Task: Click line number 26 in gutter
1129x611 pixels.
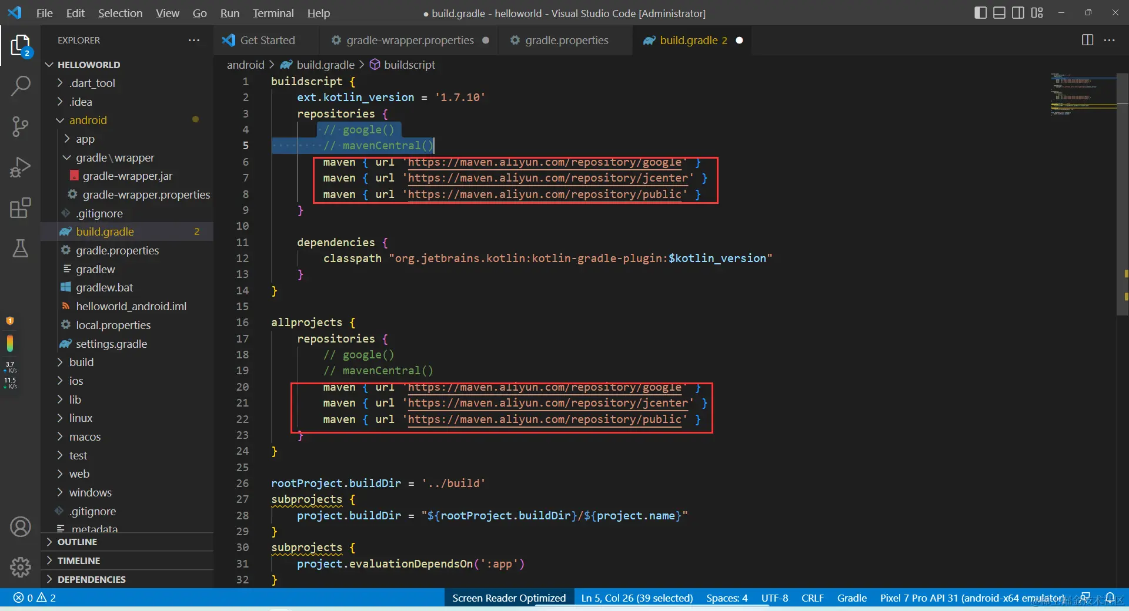Action: pos(242,484)
